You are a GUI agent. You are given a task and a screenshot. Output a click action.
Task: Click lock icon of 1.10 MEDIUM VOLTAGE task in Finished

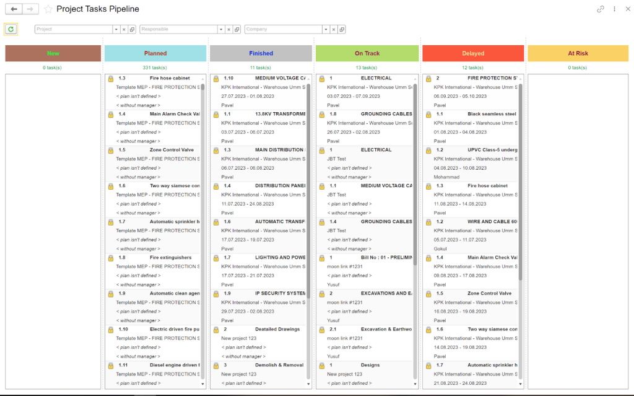tap(216, 79)
